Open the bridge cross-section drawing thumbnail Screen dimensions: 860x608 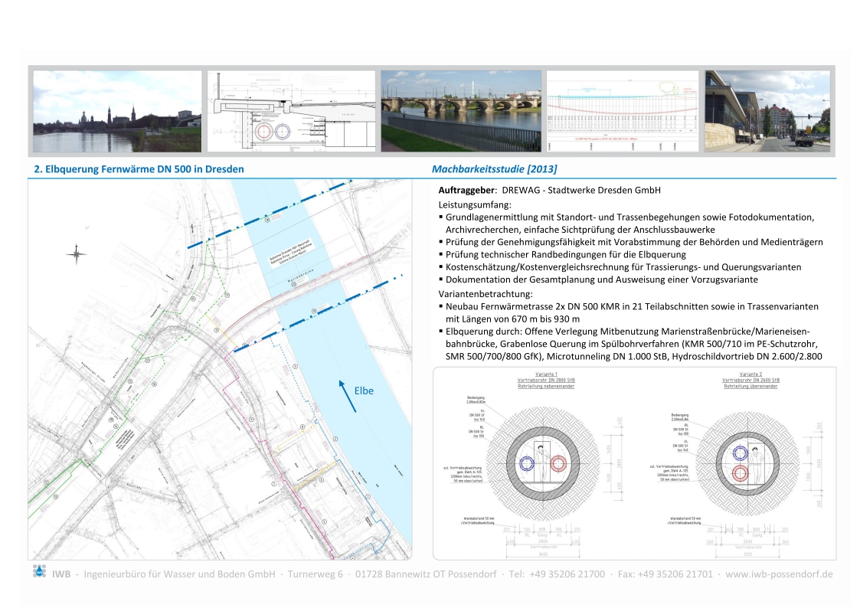point(291,111)
